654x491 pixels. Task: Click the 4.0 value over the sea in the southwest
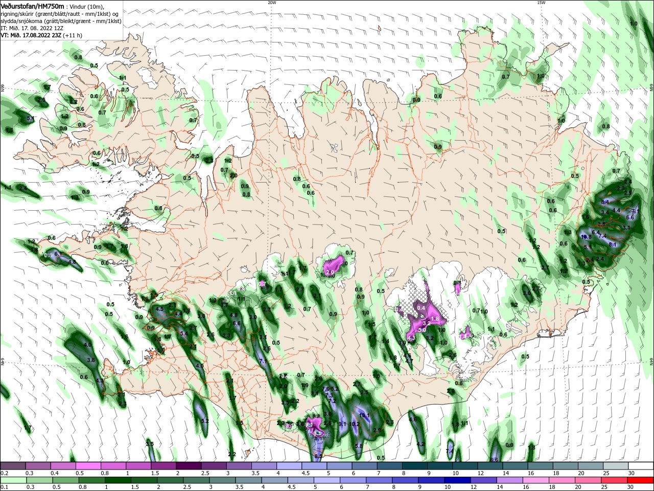tap(87, 345)
